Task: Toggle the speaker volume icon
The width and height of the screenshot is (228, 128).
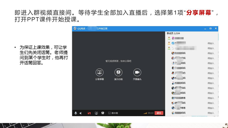Action: (81, 113)
